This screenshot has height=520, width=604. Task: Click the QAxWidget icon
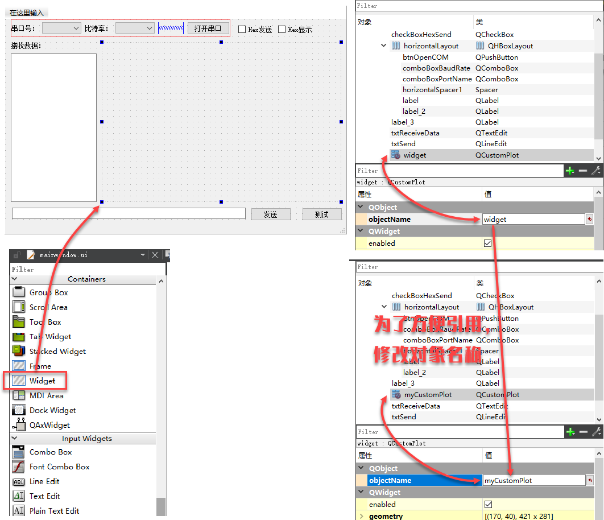pos(19,425)
